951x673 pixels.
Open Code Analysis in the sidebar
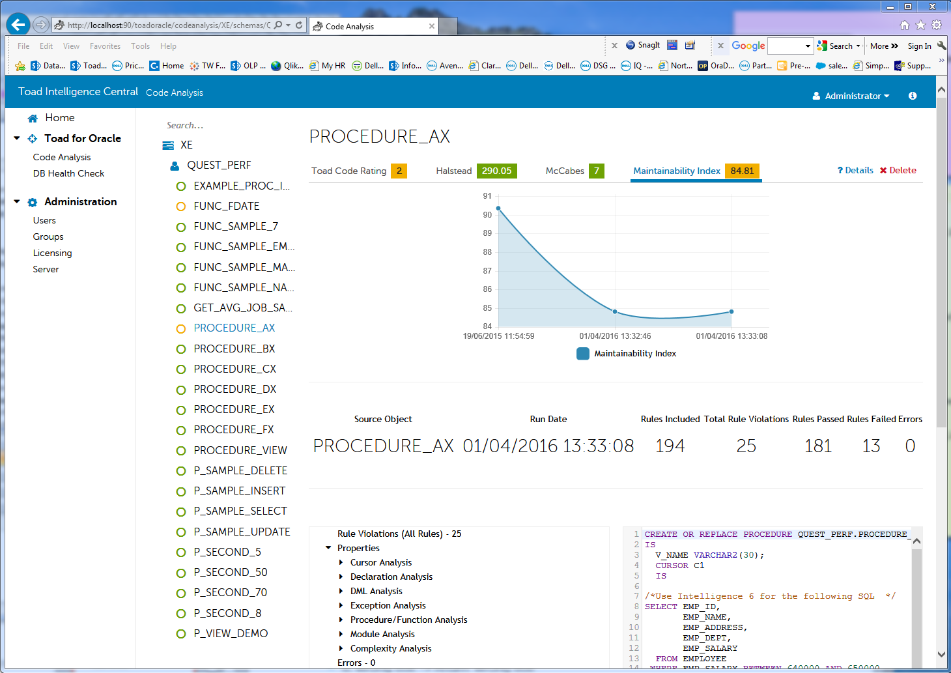62,157
